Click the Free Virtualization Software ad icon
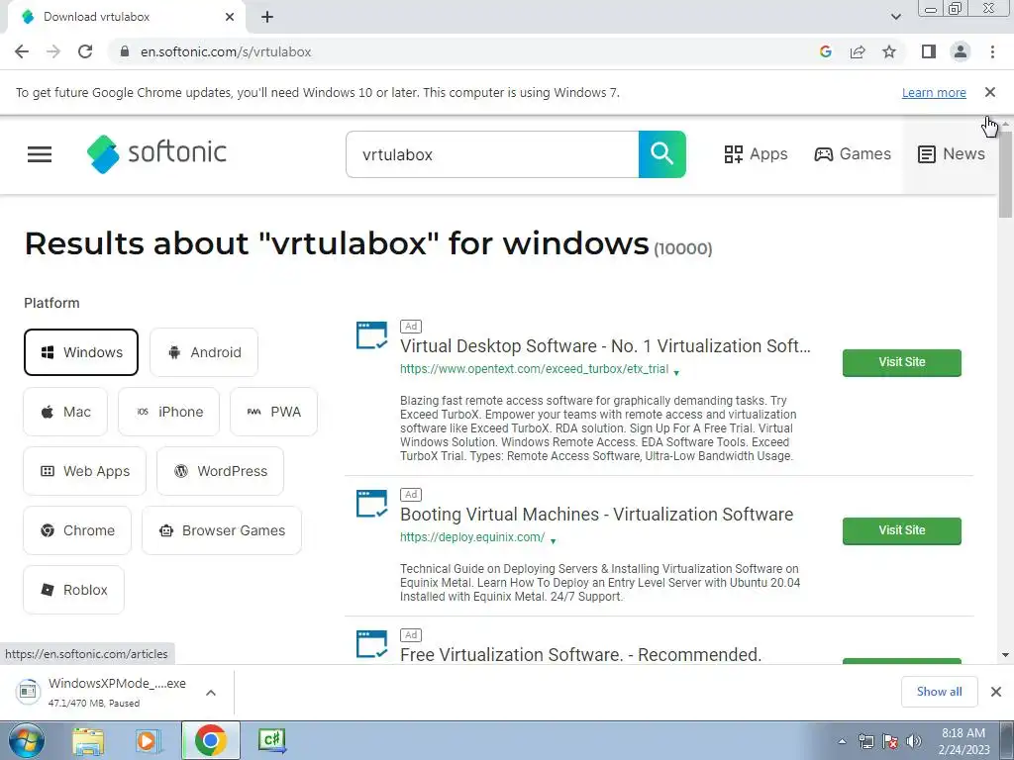This screenshot has width=1014, height=760. [372, 644]
